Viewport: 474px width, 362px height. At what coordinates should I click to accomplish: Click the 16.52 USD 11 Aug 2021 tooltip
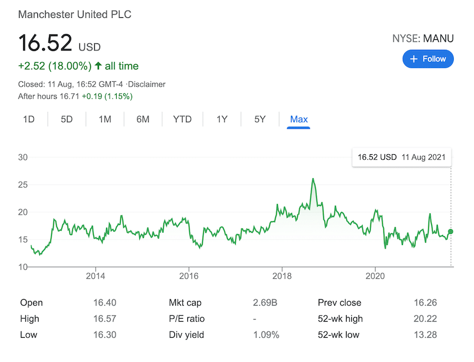pos(402,157)
